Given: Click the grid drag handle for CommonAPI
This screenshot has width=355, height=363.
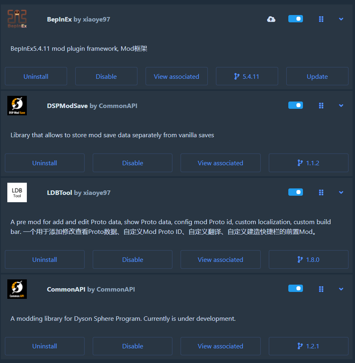Looking at the screenshot, I should [x=321, y=289].
